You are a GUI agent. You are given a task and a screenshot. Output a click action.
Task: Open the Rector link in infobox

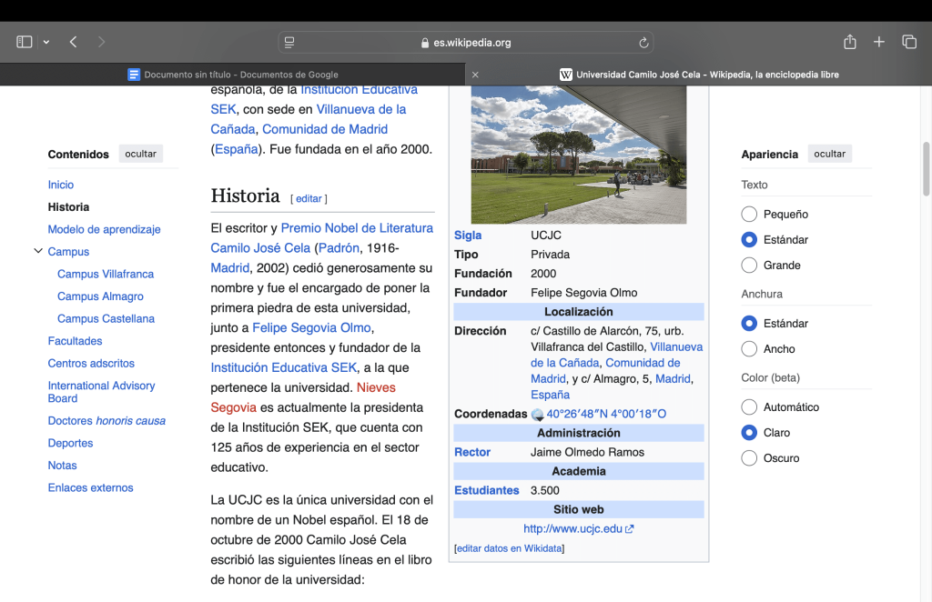(472, 452)
